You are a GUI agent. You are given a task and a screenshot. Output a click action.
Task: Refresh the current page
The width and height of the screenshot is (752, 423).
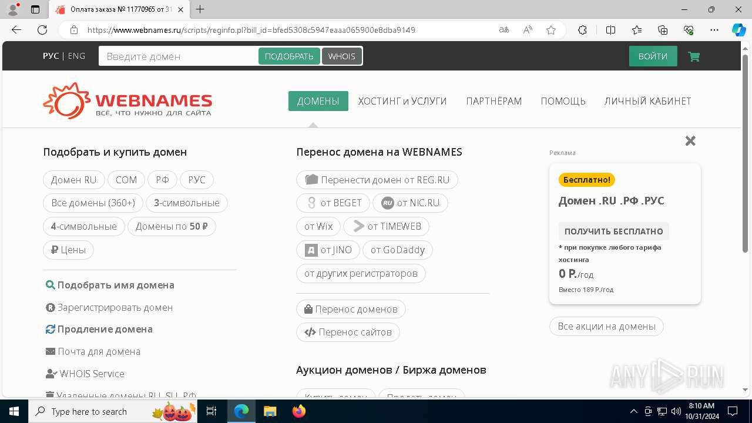click(x=42, y=30)
